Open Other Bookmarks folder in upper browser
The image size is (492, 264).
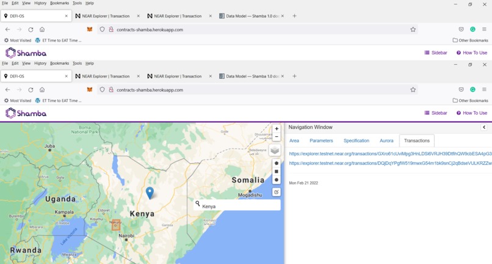click(471, 40)
